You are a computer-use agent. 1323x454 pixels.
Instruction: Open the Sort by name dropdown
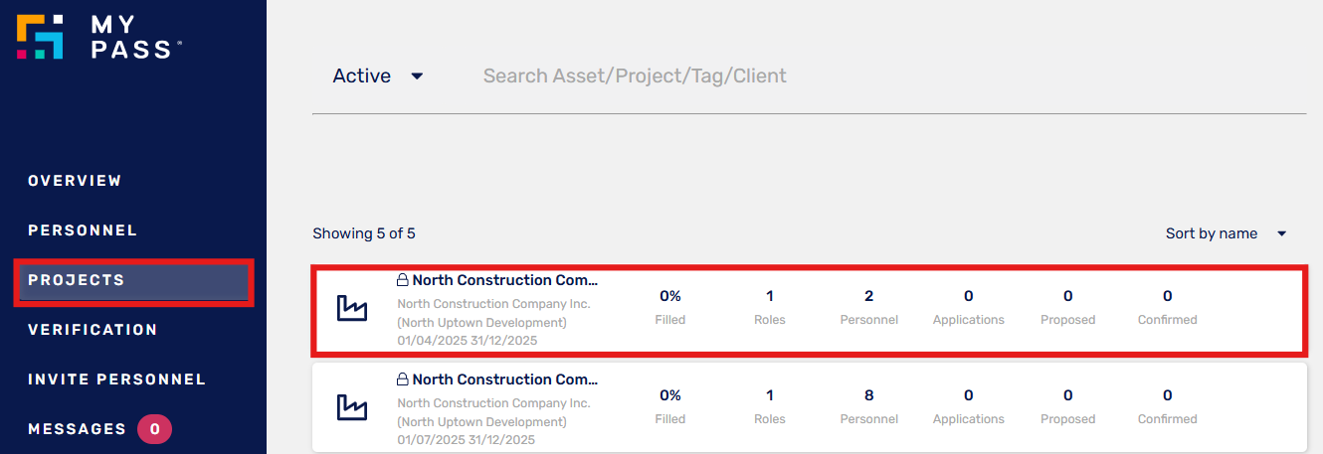click(x=1227, y=233)
